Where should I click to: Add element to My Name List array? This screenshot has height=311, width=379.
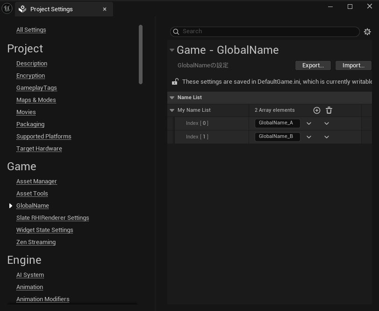(x=316, y=110)
